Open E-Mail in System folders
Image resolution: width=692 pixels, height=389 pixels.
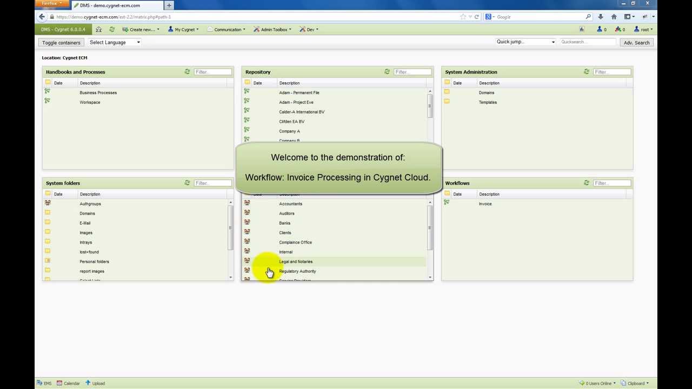click(x=85, y=223)
